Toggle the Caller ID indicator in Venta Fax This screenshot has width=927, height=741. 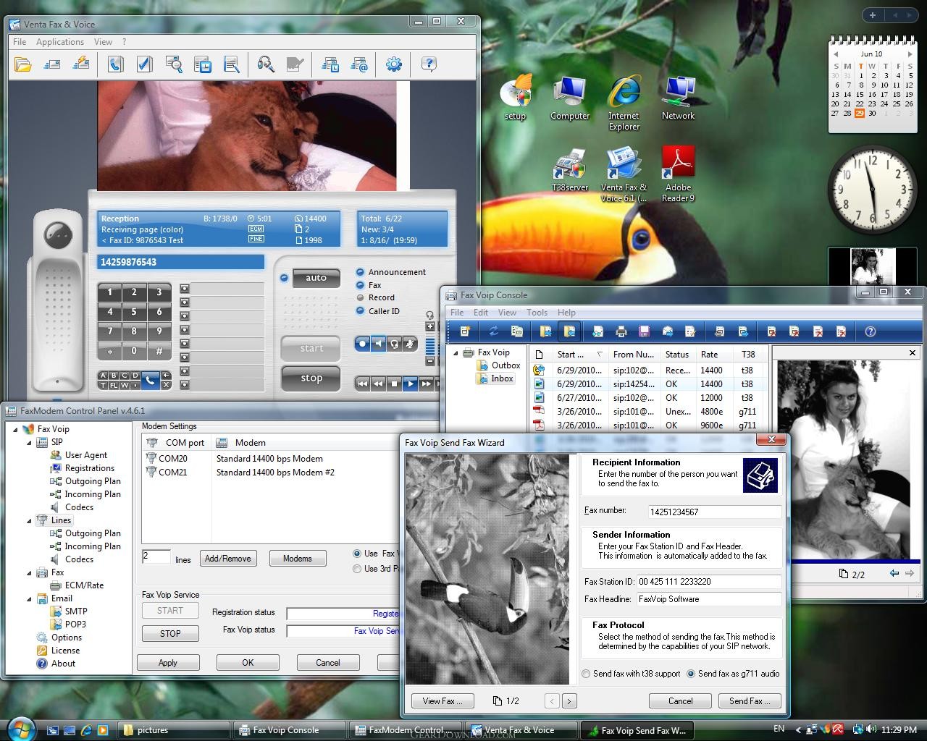point(360,311)
